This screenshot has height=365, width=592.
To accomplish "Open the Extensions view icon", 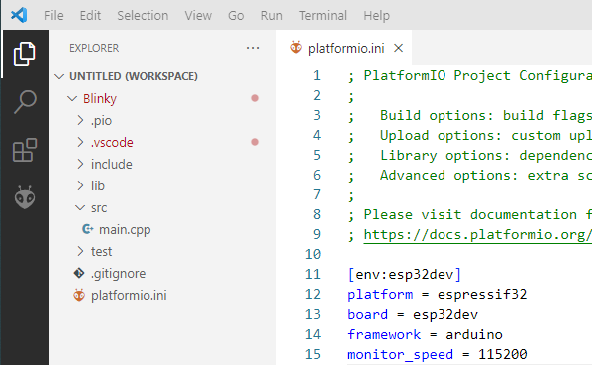I will coord(25,150).
